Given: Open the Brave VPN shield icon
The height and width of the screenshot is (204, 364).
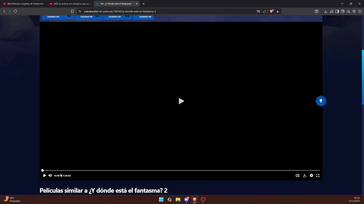Looking at the screenshot, I should tap(354, 11).
